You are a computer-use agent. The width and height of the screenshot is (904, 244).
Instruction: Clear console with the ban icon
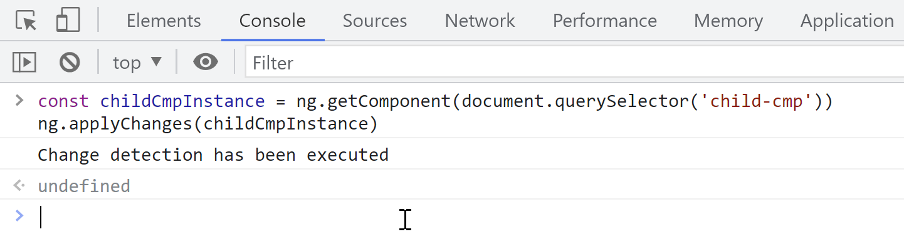[x=70, y=62]
